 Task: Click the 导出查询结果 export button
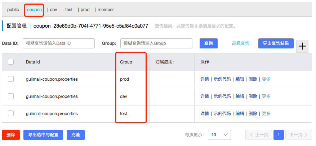click(276, 43)
